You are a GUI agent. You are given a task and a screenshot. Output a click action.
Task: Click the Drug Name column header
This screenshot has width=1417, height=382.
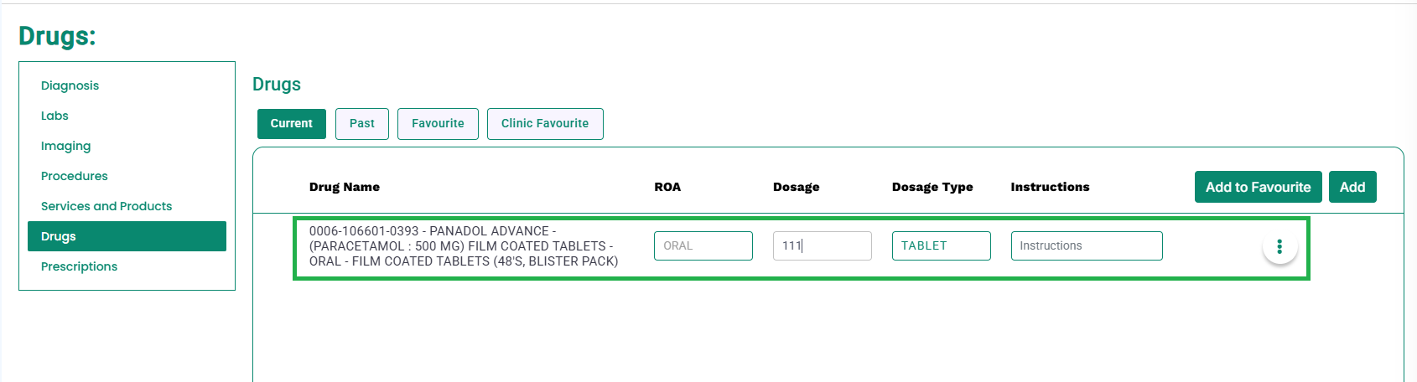coord(345,187)
